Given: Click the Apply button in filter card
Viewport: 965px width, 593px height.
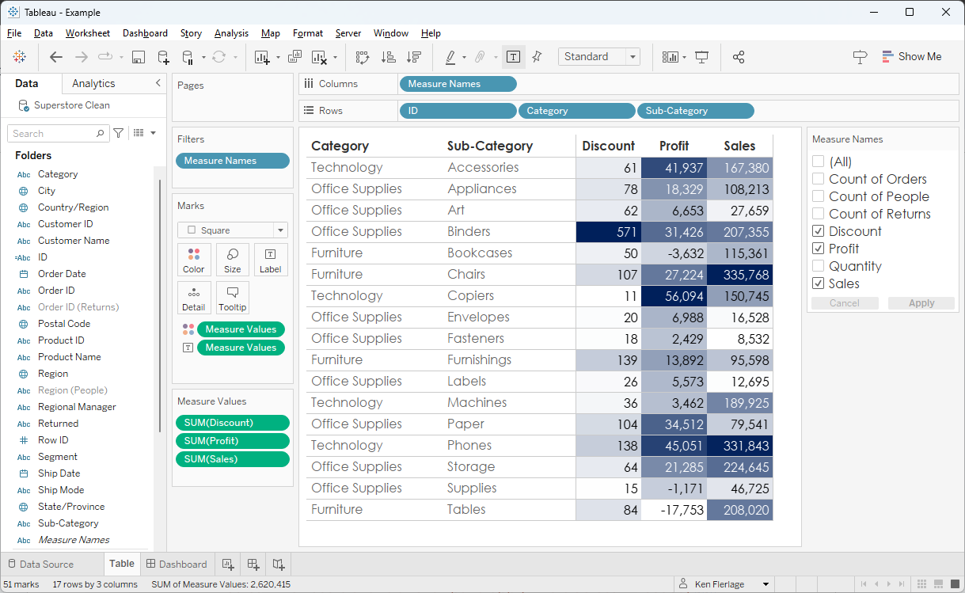Looking at the screenshot, I should pos(921,303).
